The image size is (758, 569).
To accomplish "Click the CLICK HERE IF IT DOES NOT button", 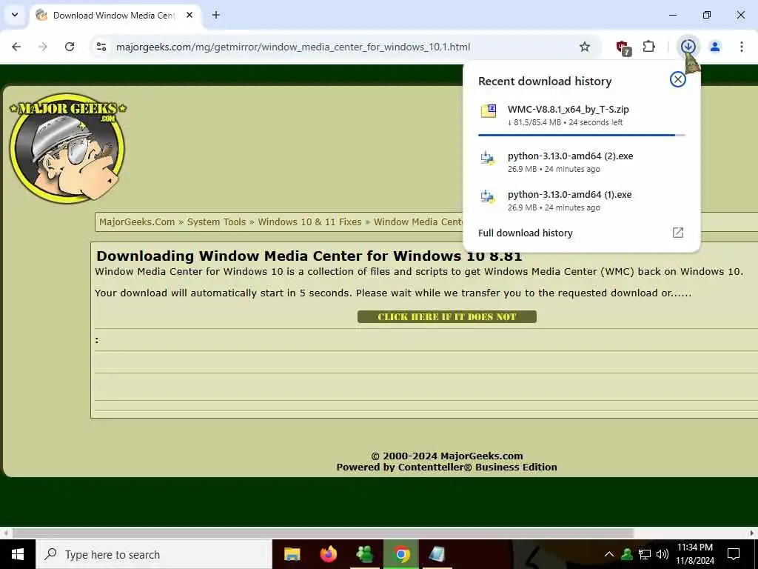I will point(446,317).
